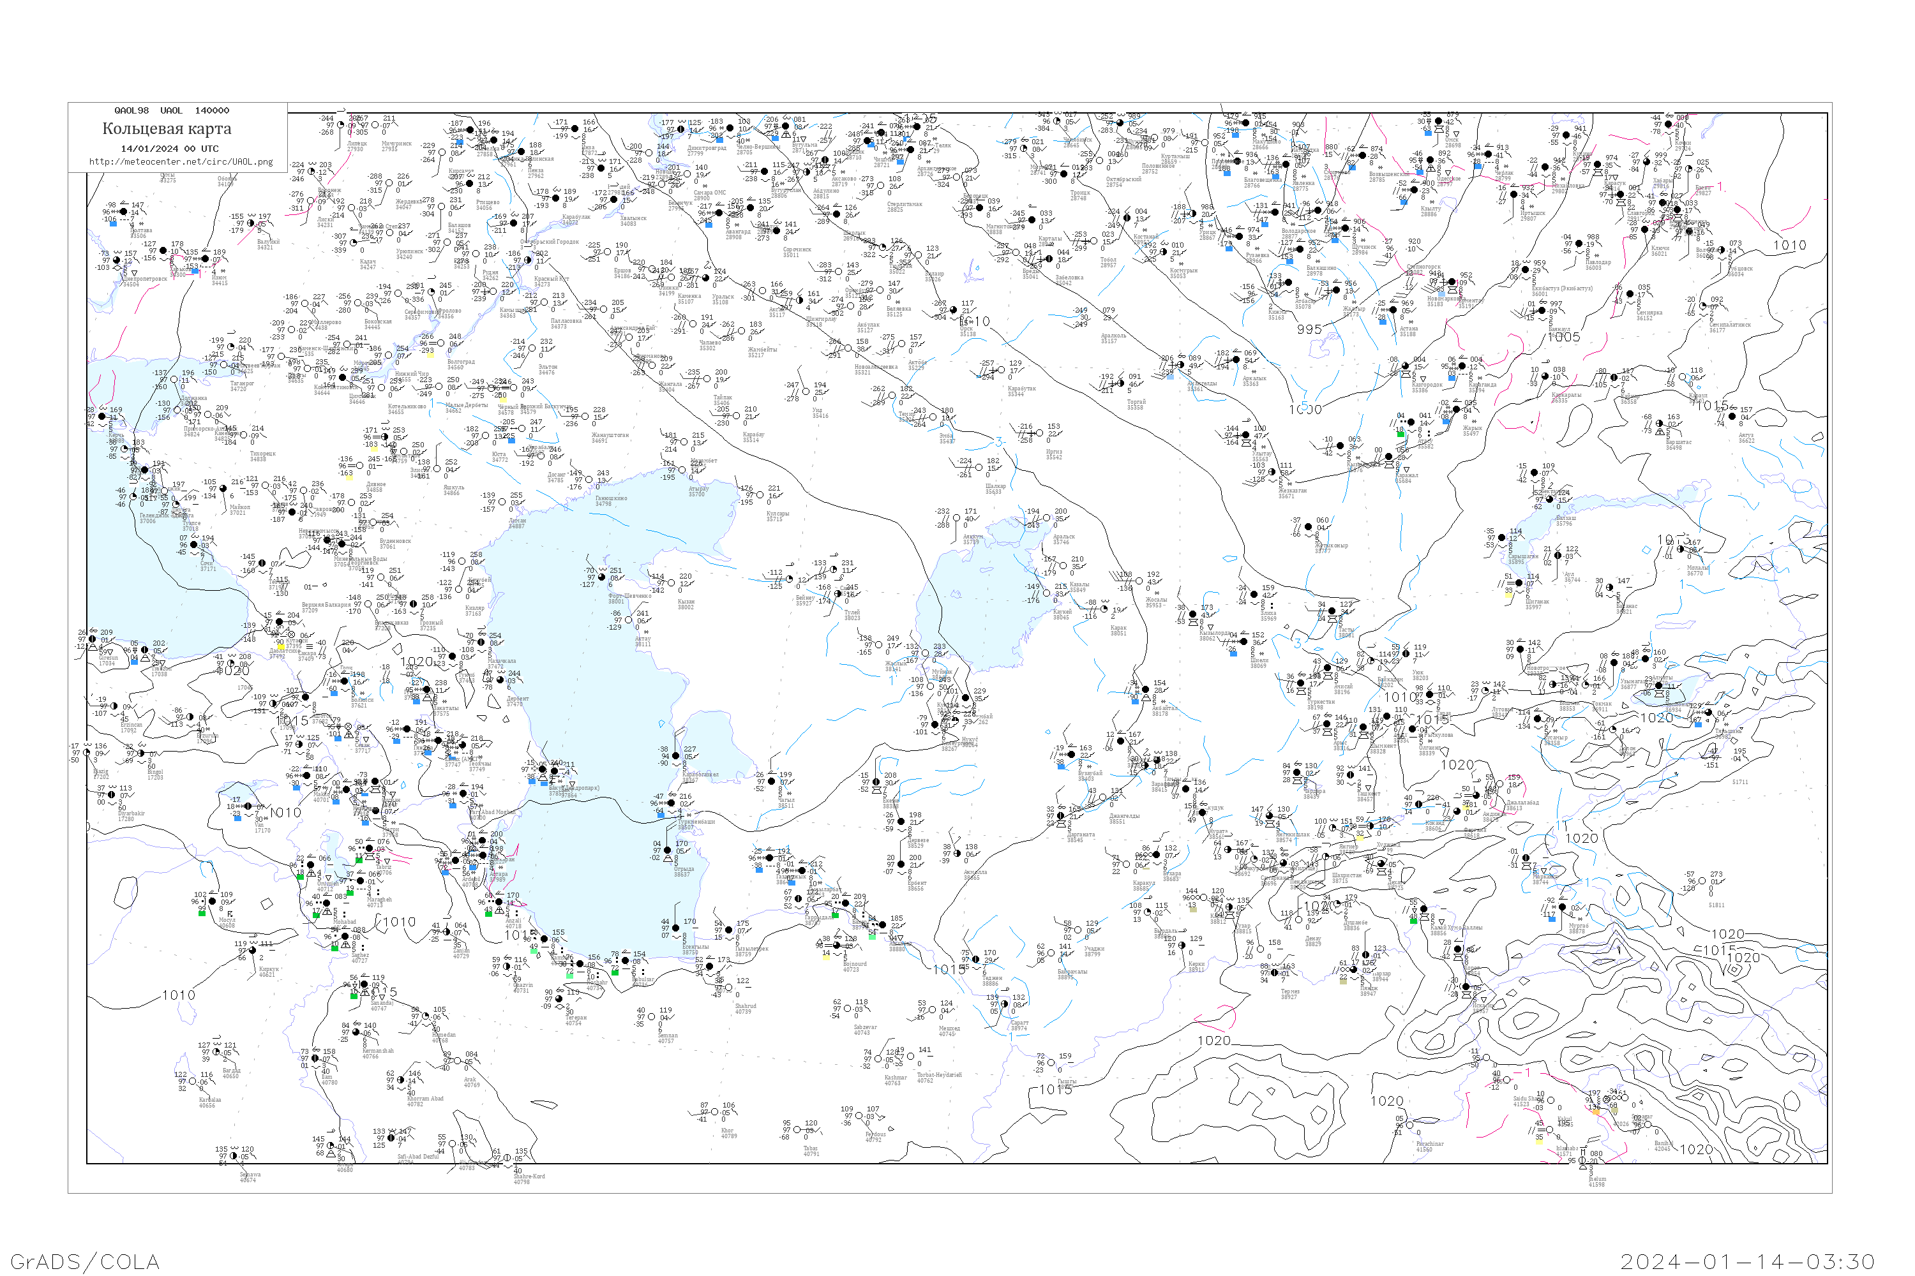Click the QAOL98 UAOL 140000 header code
This screenshot has height=1276, width=1915.
pyautogui.click(x=172, y=110)
